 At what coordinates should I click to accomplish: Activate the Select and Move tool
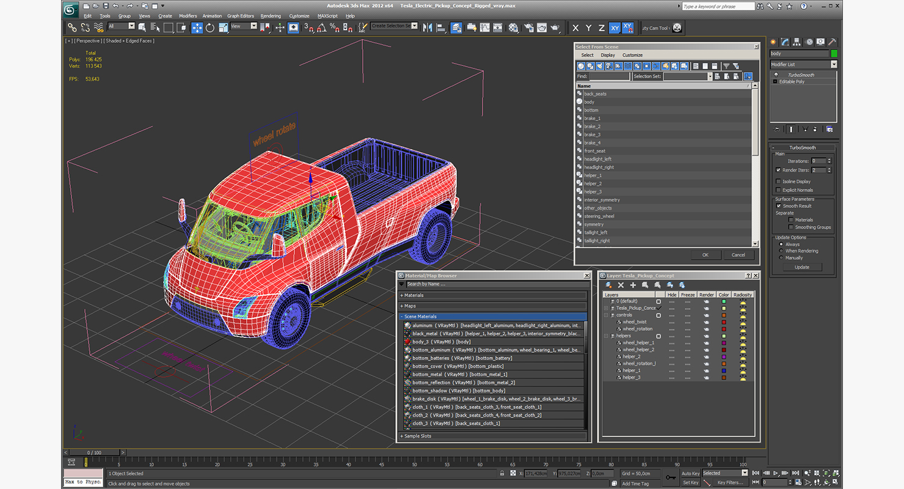[x=197, y=28]
